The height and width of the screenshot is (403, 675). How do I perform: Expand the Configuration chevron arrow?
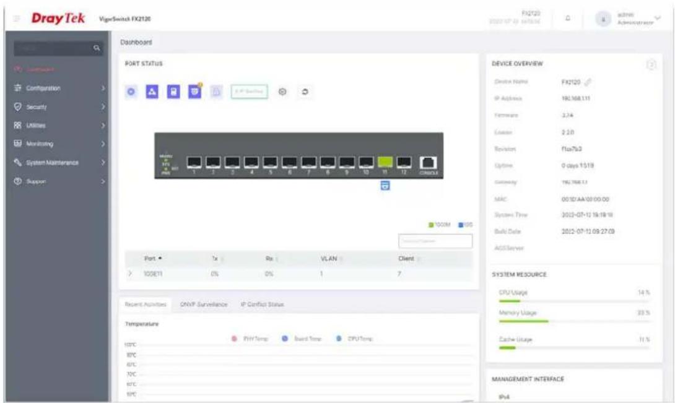[x=103, y=88]
